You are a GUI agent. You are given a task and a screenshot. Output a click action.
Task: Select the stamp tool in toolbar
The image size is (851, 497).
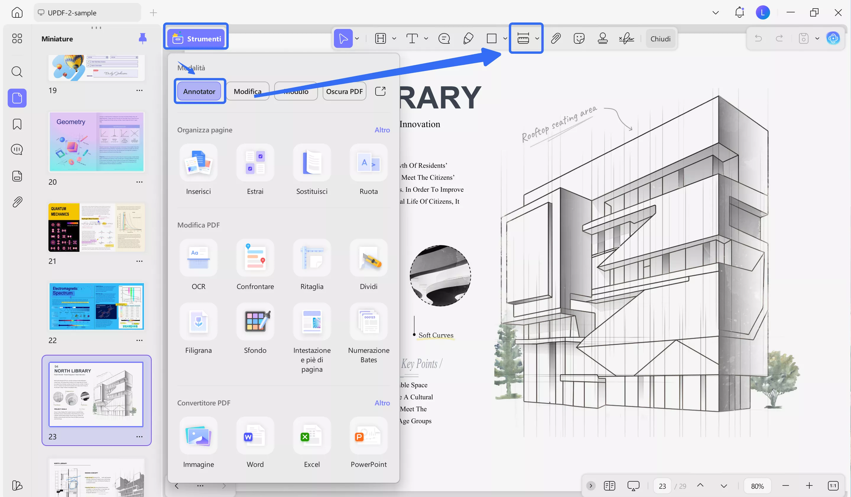pyautogui.click(x=602, y=38)
